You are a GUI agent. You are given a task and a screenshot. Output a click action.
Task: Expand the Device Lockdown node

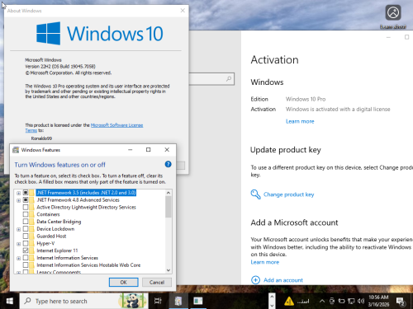point(18,229)
